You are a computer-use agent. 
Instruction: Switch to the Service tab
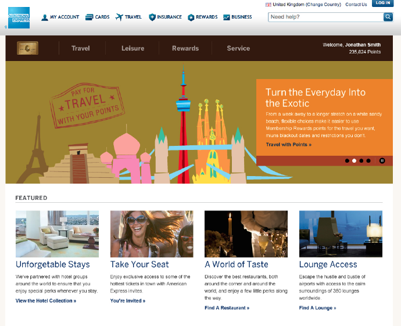tap(238, 48)
